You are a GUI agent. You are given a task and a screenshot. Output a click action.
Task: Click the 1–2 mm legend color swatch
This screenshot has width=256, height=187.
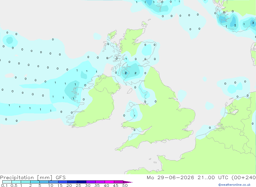[x=25, y=182]
